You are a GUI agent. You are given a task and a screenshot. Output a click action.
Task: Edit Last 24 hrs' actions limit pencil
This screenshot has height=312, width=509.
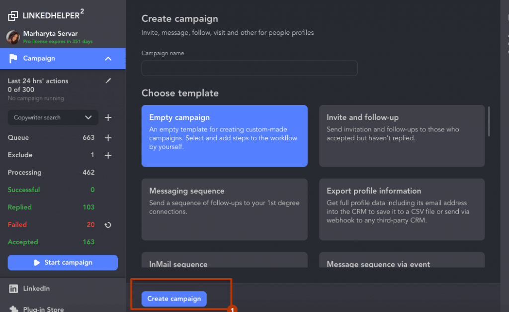(108, 81)
